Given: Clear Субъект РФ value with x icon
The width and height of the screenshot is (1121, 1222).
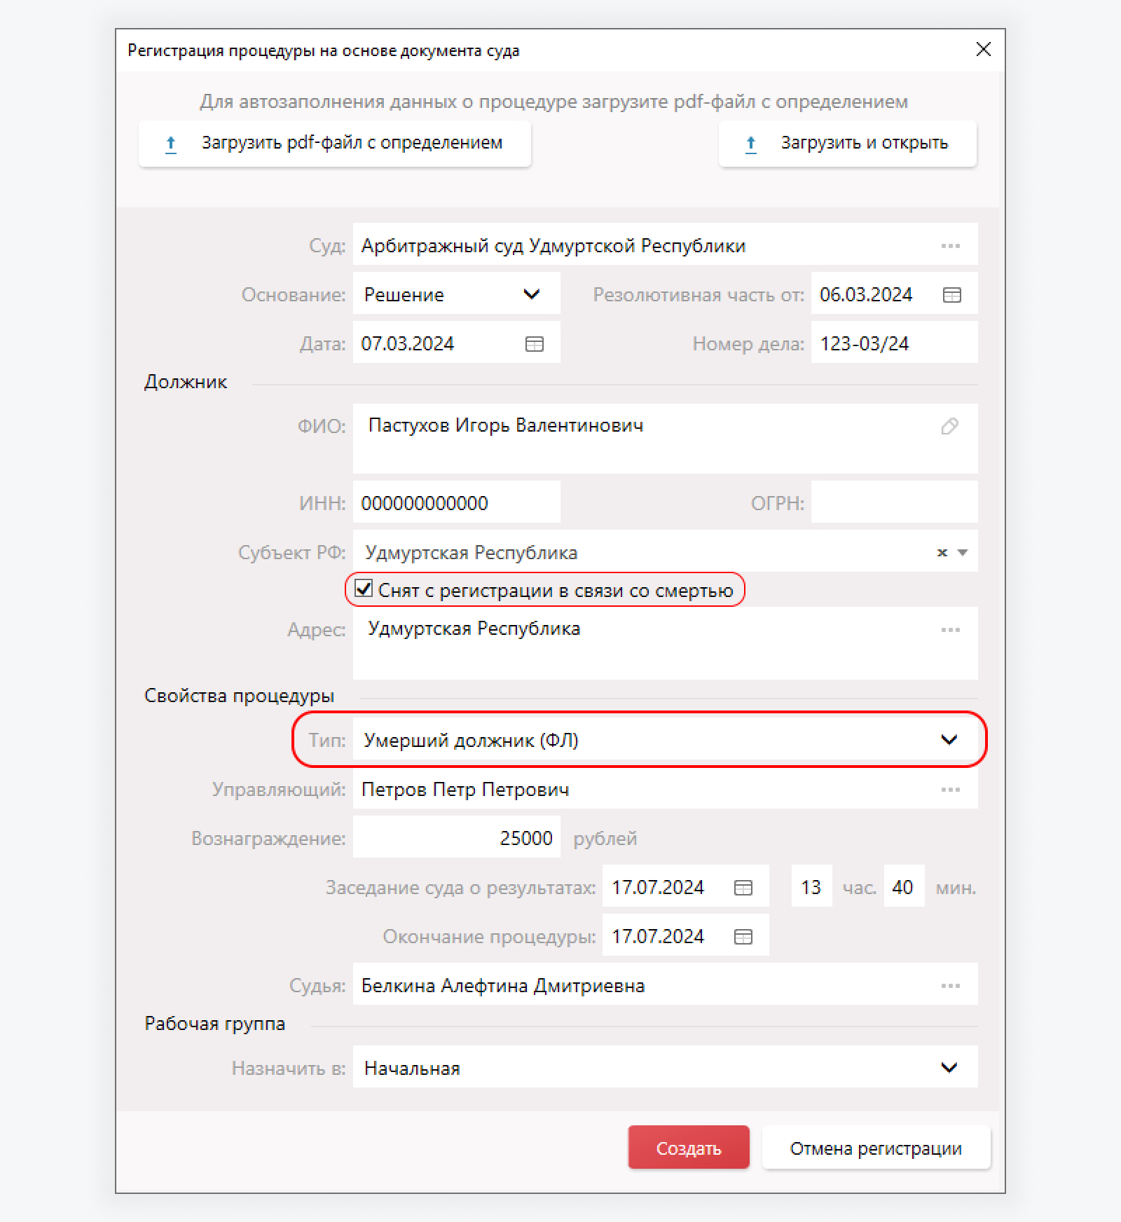Looking at the screenshot, I should coord(942,553).
